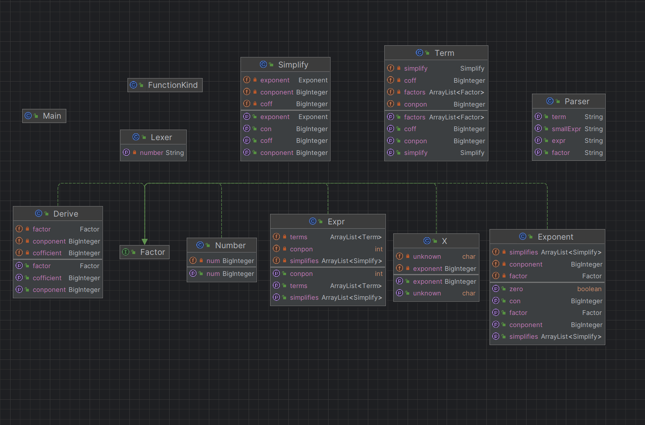Select X property 'unknown char'

(436, 293)
